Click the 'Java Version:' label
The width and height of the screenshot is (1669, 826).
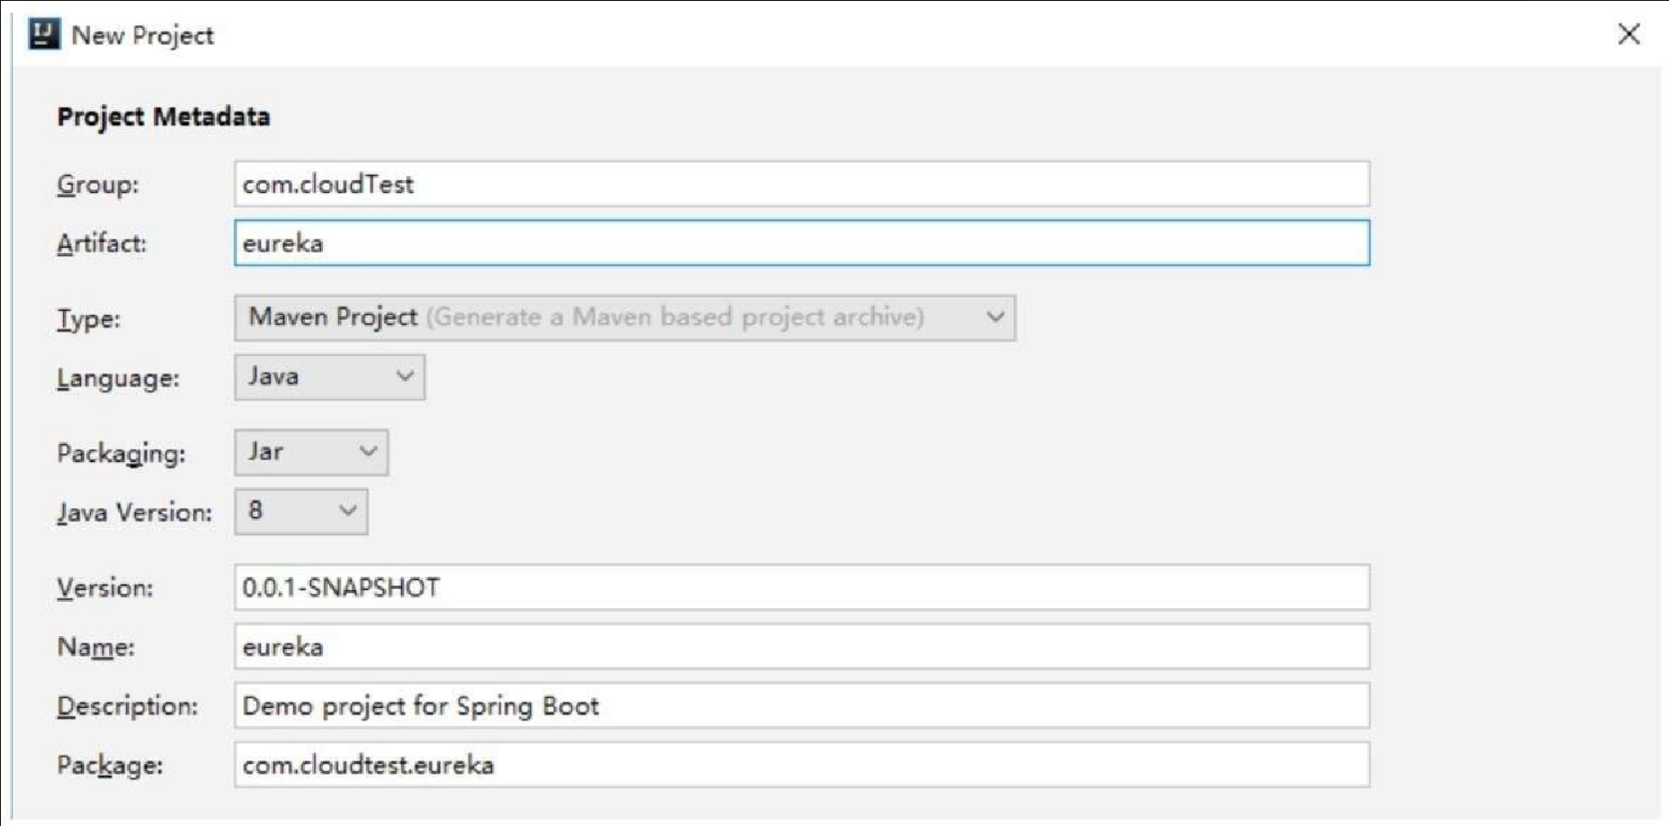click(134, 513)
